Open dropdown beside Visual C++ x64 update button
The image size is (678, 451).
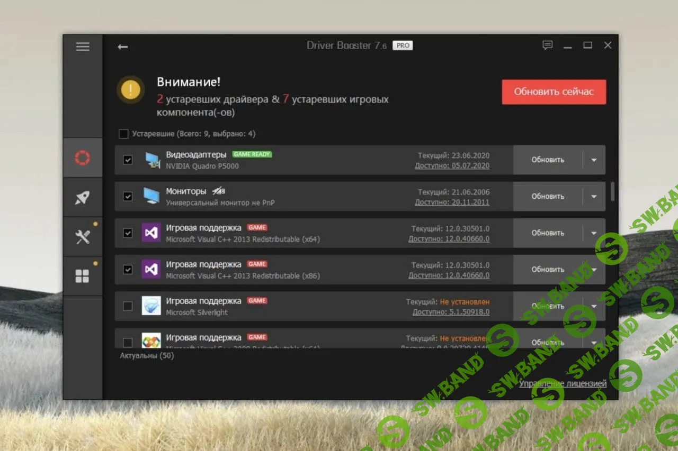click(594, 233)
